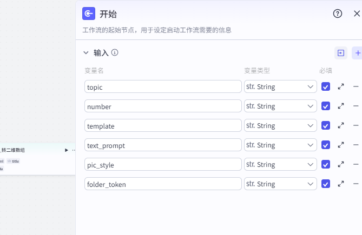Image resolution: width=362 pixels, height=235 pixels.
Task: Click the help question mark icon
Action: click(338, 14)
